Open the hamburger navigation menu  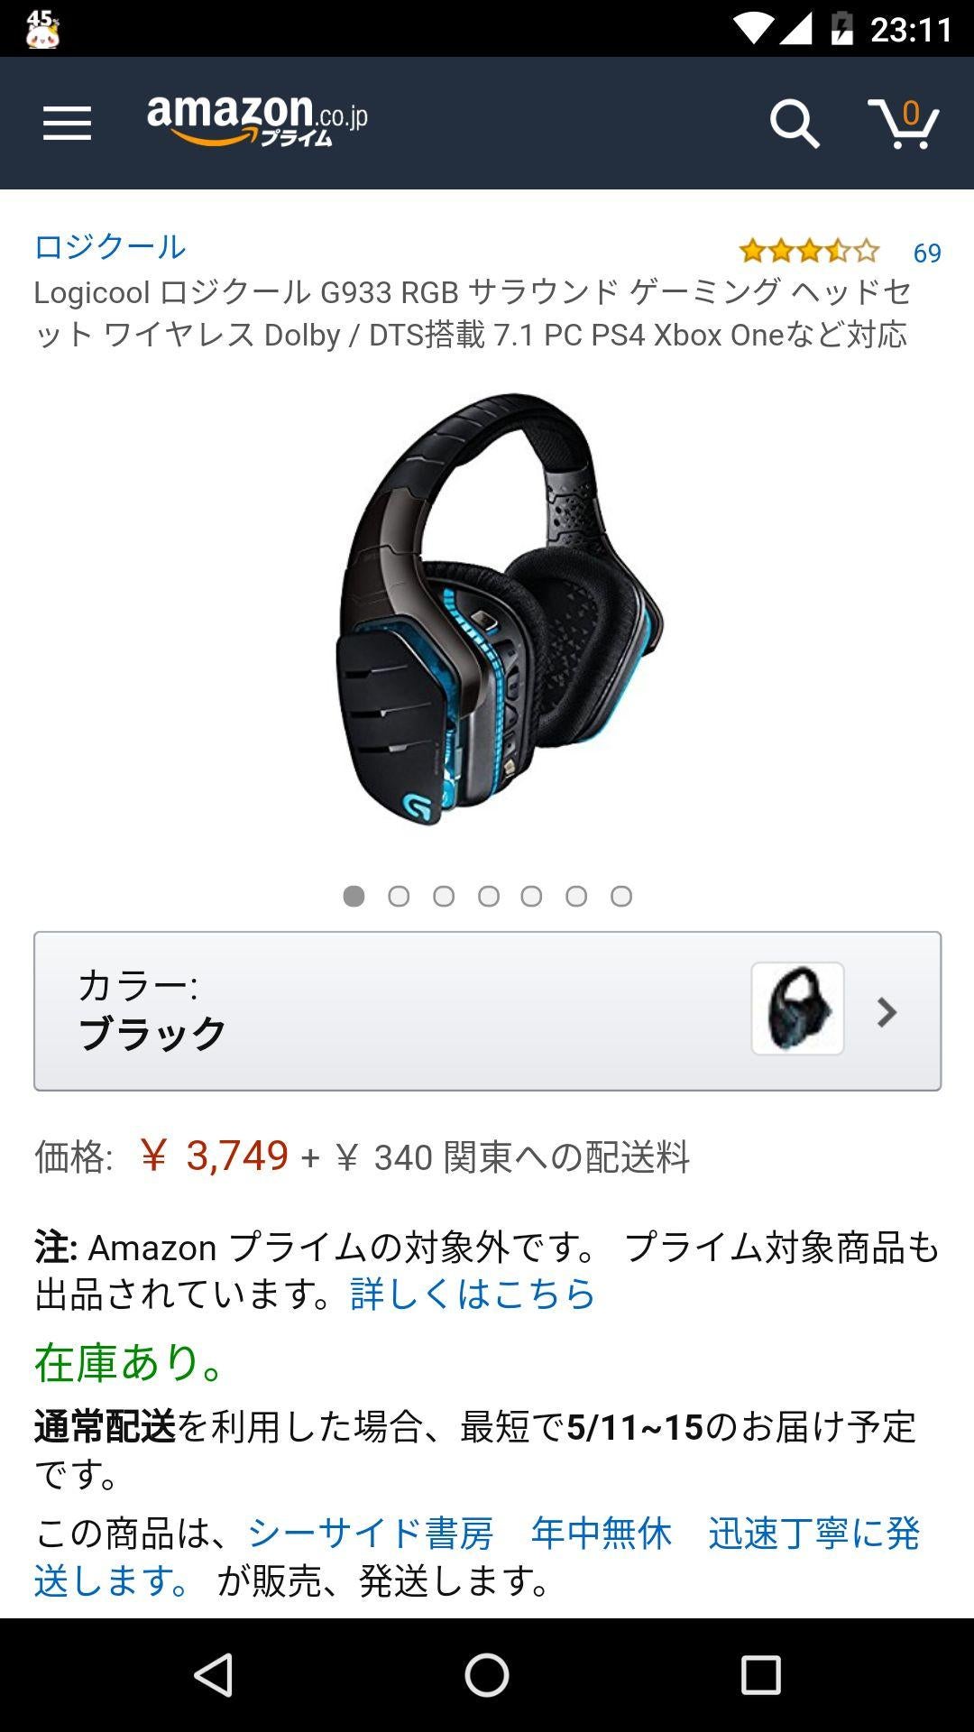(x=67, y=124)
